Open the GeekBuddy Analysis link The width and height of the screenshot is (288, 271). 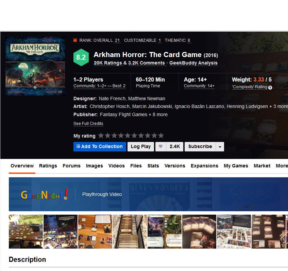(x=193, y=63)
